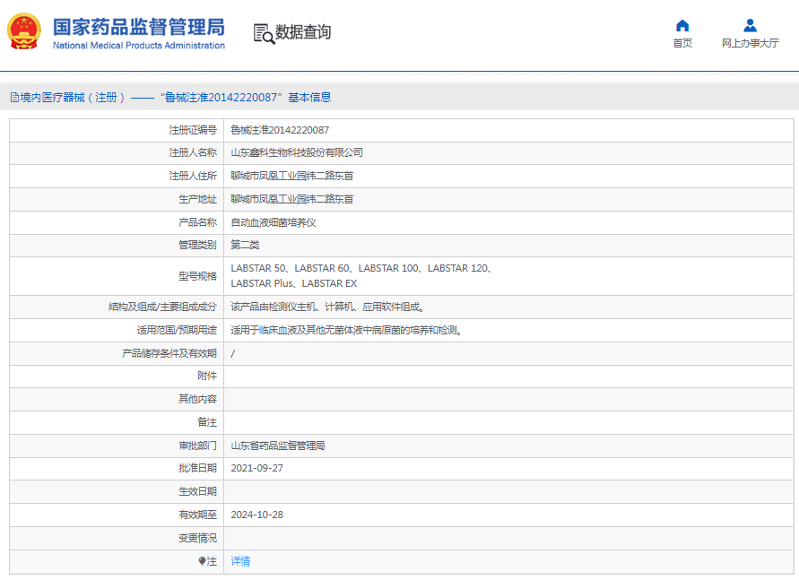Click the slash value of 产品储存条件及有效期
Screen dimensions: 799x580
coord(233,353)
